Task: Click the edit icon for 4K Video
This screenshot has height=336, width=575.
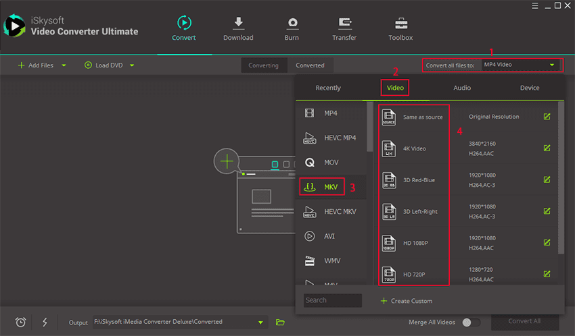Action: pyautogui.click(x=547, y=148)
